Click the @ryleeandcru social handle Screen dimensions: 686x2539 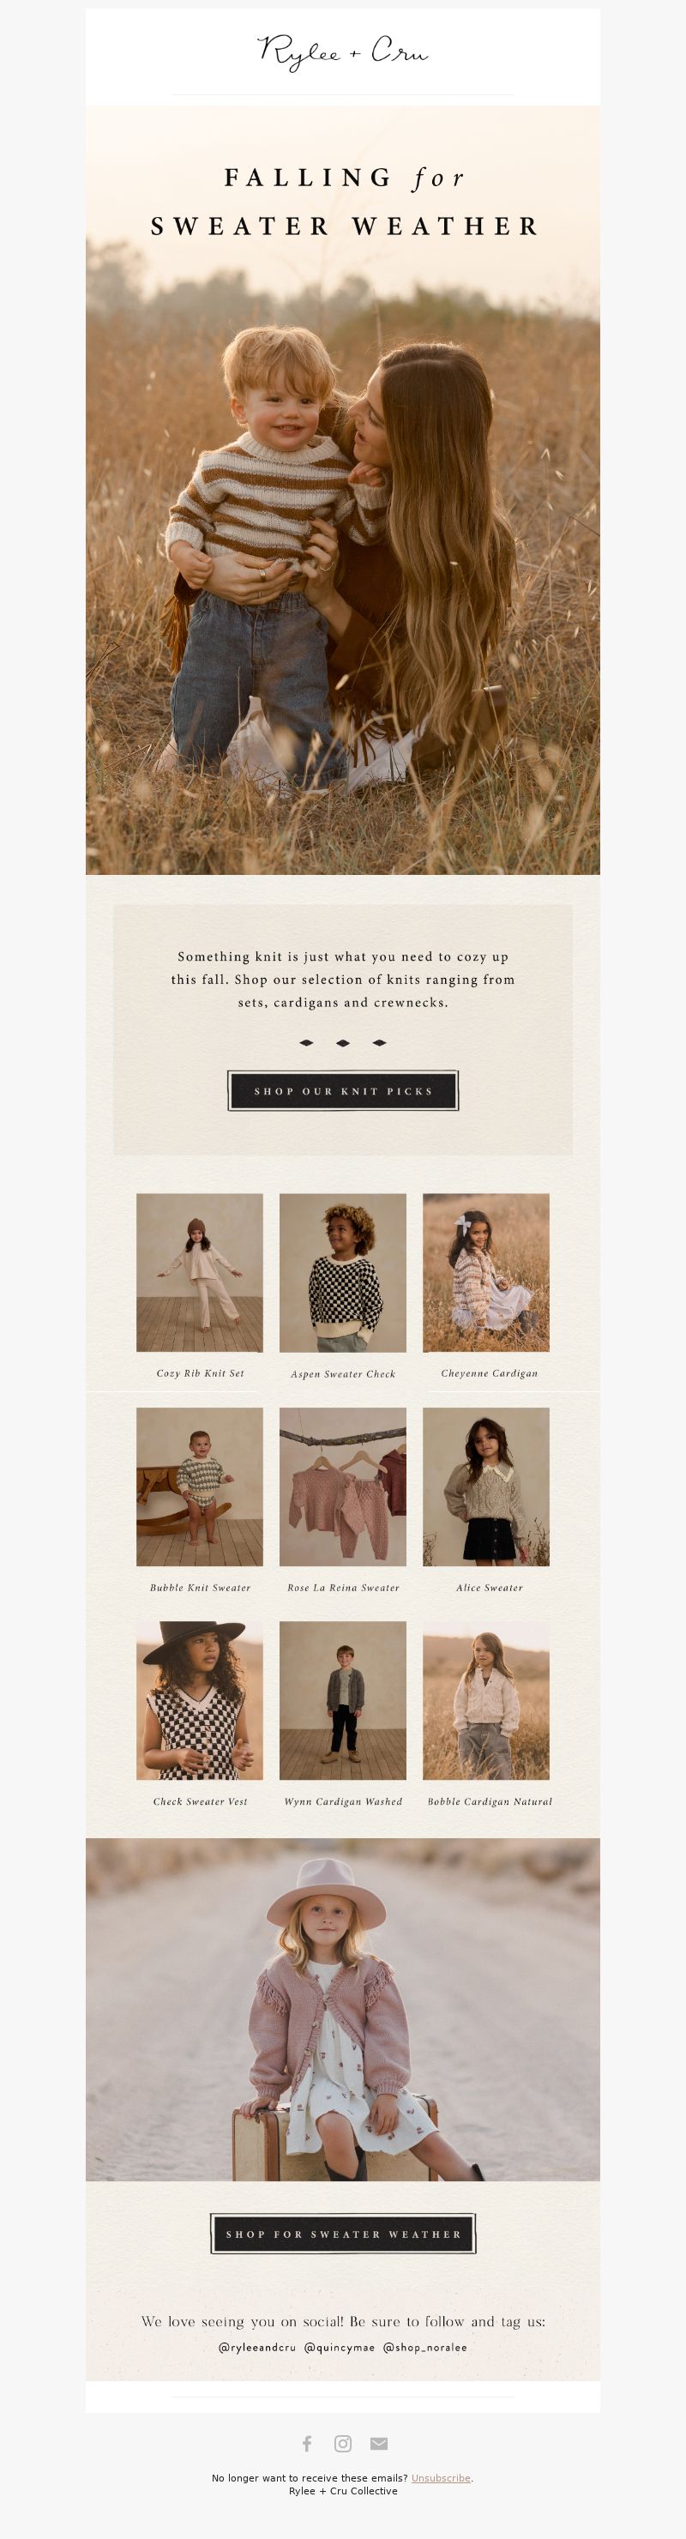257,2347
